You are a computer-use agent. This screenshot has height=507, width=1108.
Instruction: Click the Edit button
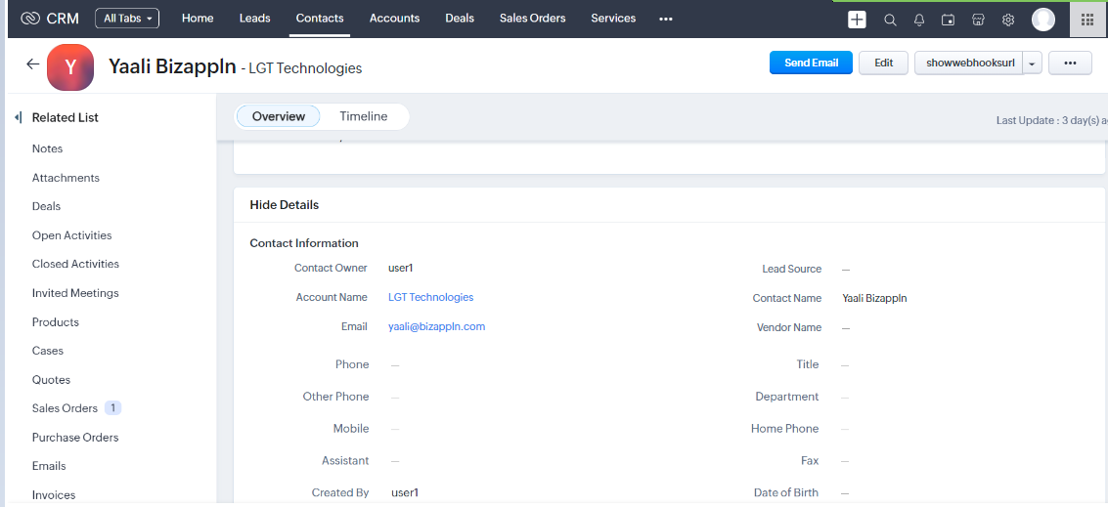tap(883, 63)
